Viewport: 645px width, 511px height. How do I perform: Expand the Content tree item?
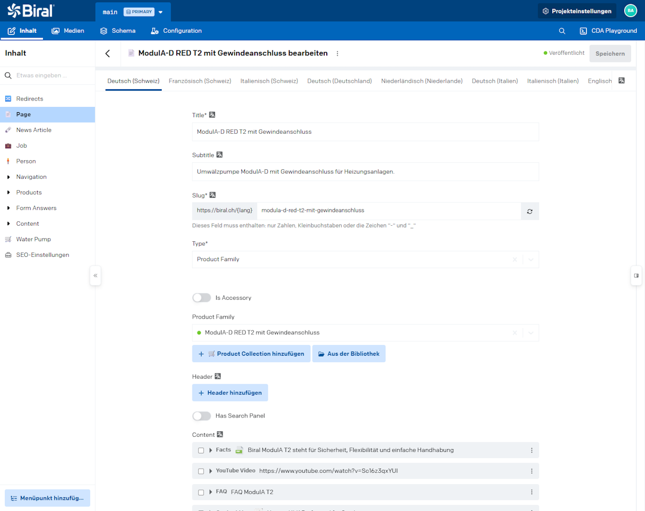click(x=8, y=224)
